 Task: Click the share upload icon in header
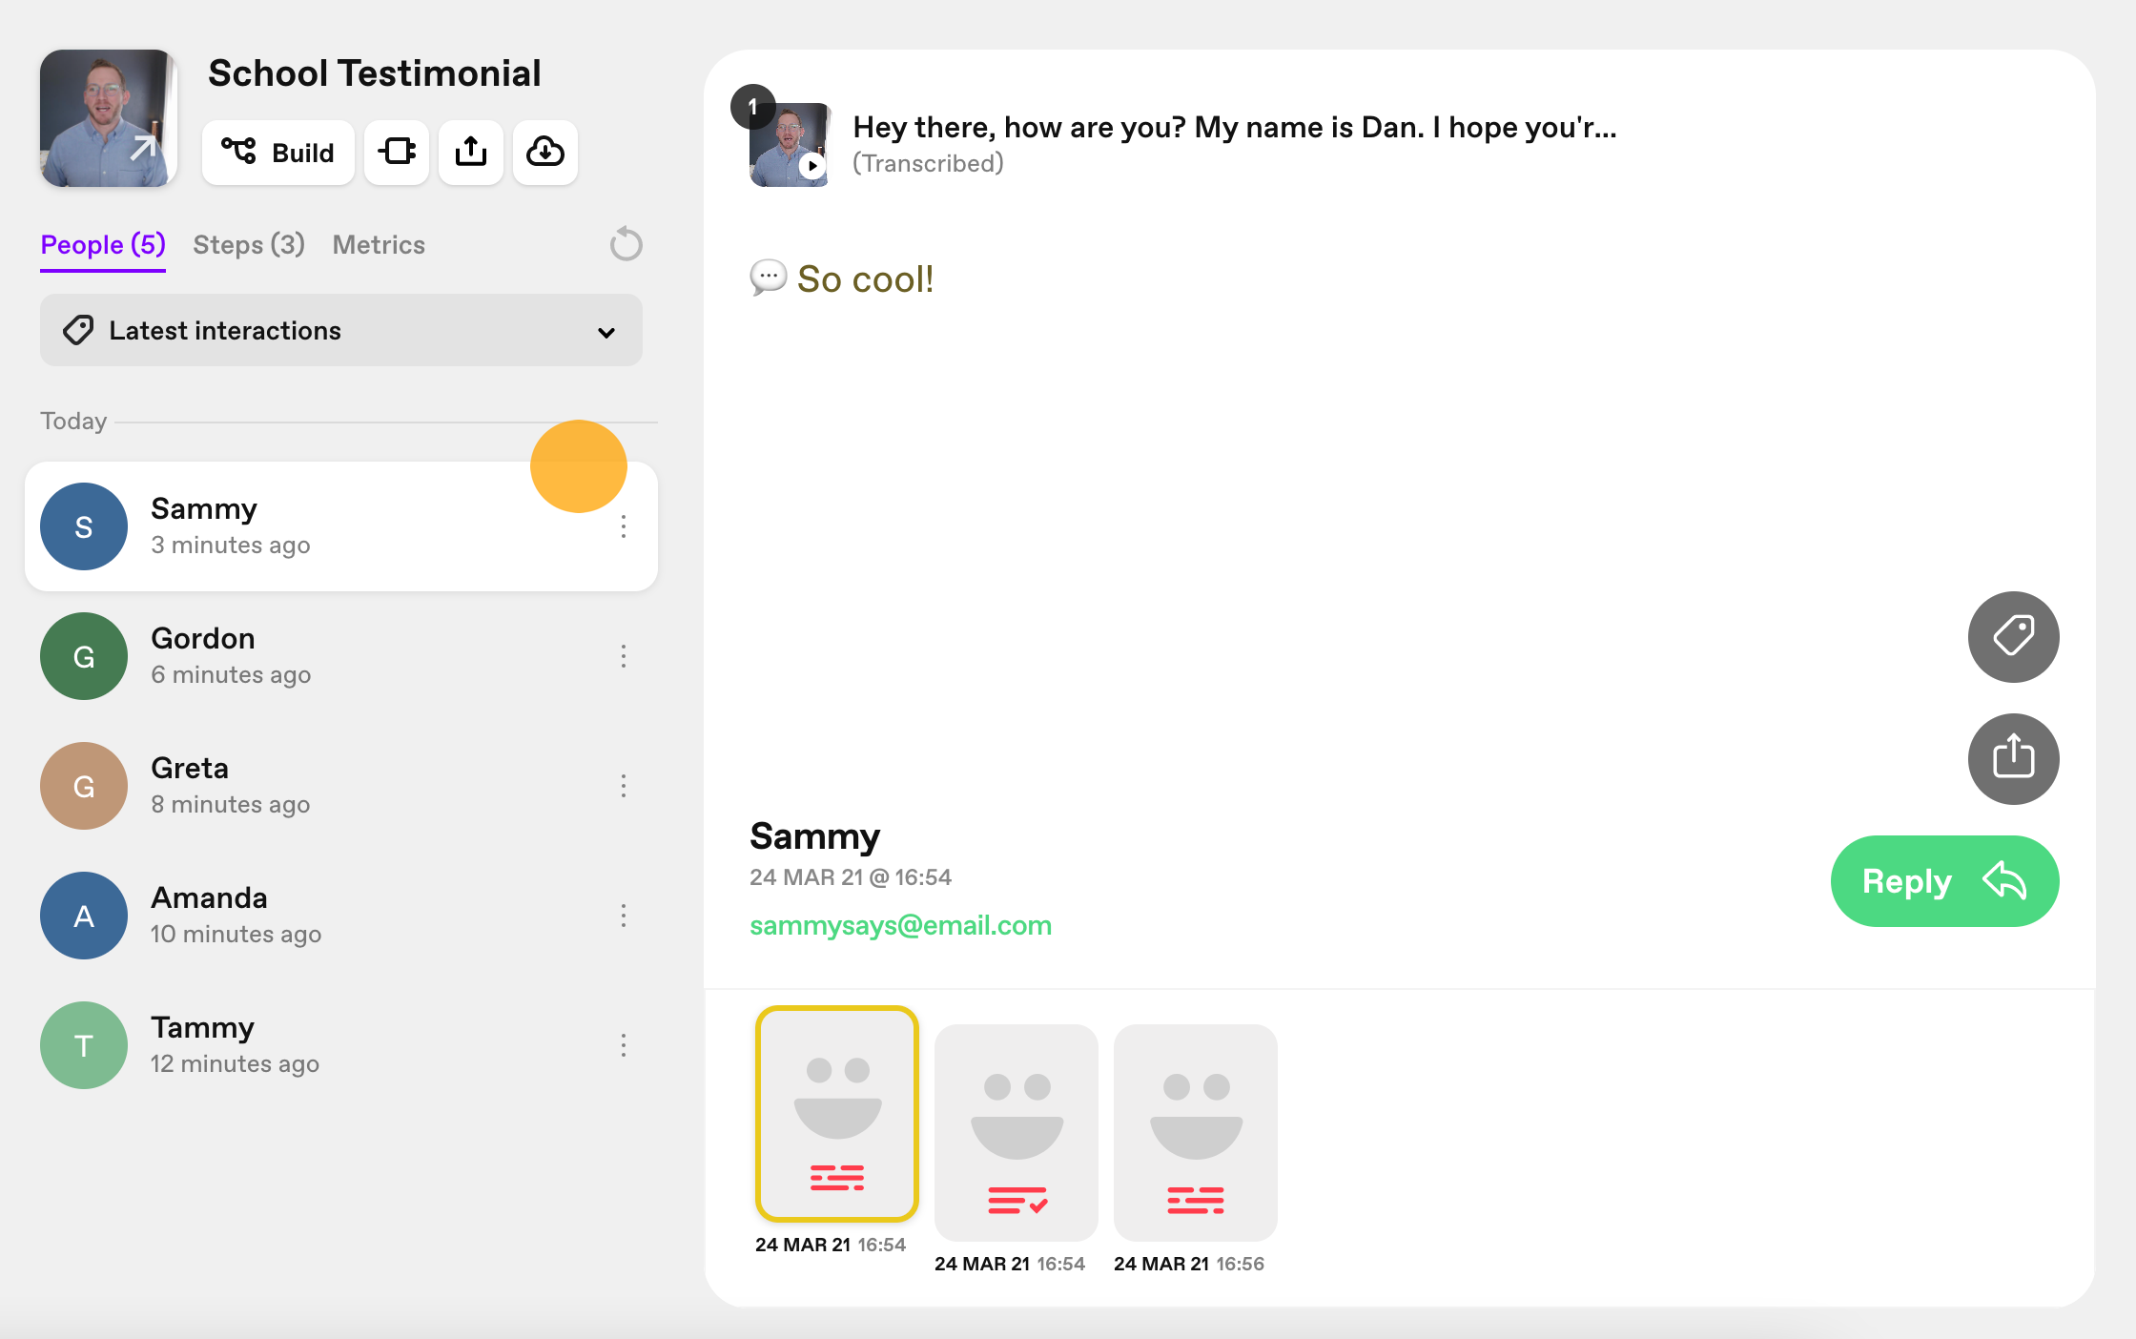(x=471, y=153)
